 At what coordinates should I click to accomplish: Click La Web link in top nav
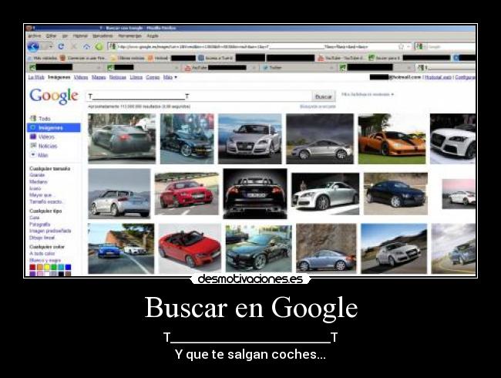[x=36, y=77]
